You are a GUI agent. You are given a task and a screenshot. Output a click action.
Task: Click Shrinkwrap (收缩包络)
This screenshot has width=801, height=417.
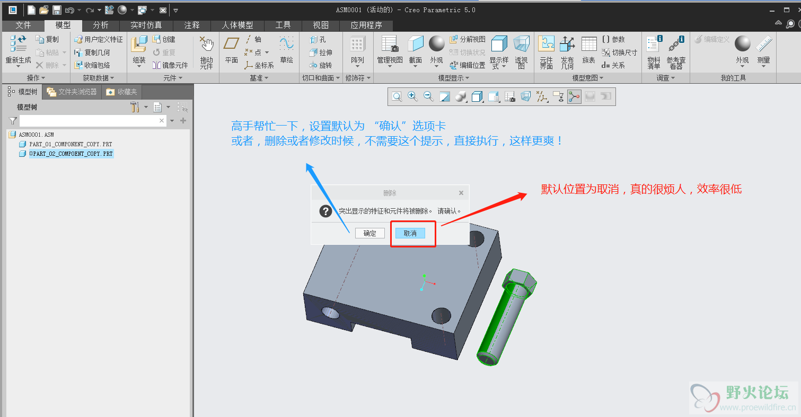click(92, 65)
